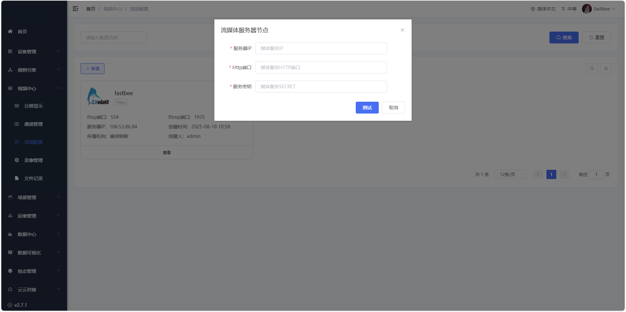This screenshot has width=626, height=312.
Task: Click the refresh icon button beside the search toggle
Action: click(606, 68)
